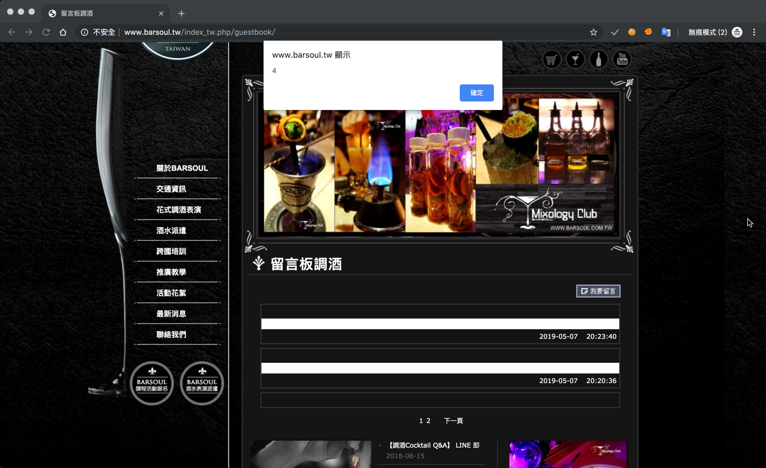Close the 留言板調酒 tab
This screenshot has width=766, height=468.
click(161, 13)
